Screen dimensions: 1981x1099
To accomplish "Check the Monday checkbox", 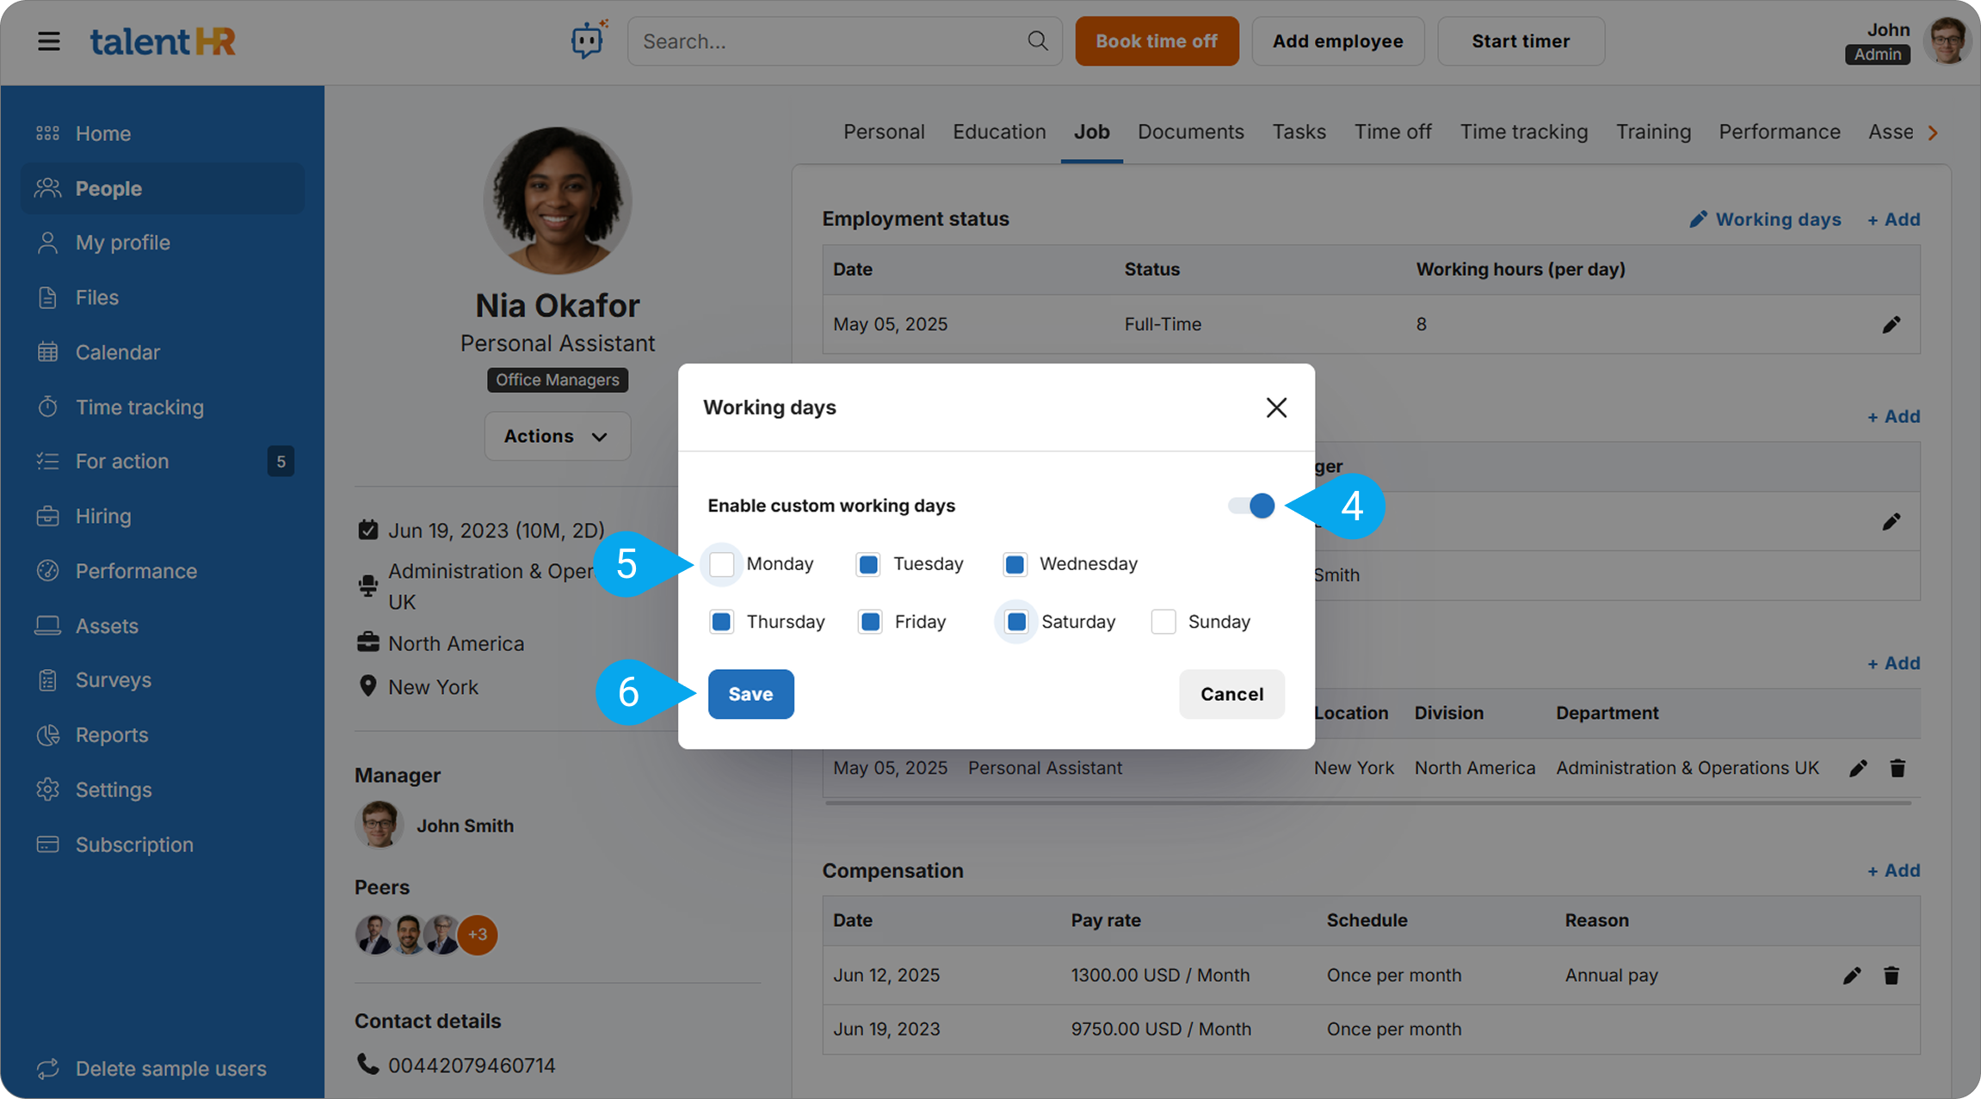I will click(721, 564).
